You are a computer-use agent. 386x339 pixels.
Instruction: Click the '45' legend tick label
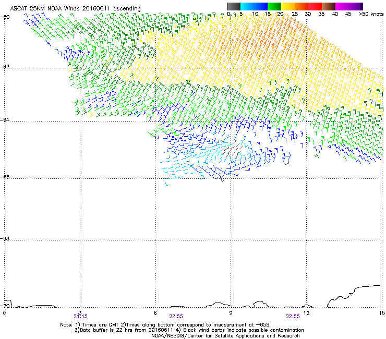tap(348, 14)
